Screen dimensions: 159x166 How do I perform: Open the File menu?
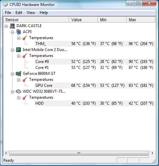(8, 13)
